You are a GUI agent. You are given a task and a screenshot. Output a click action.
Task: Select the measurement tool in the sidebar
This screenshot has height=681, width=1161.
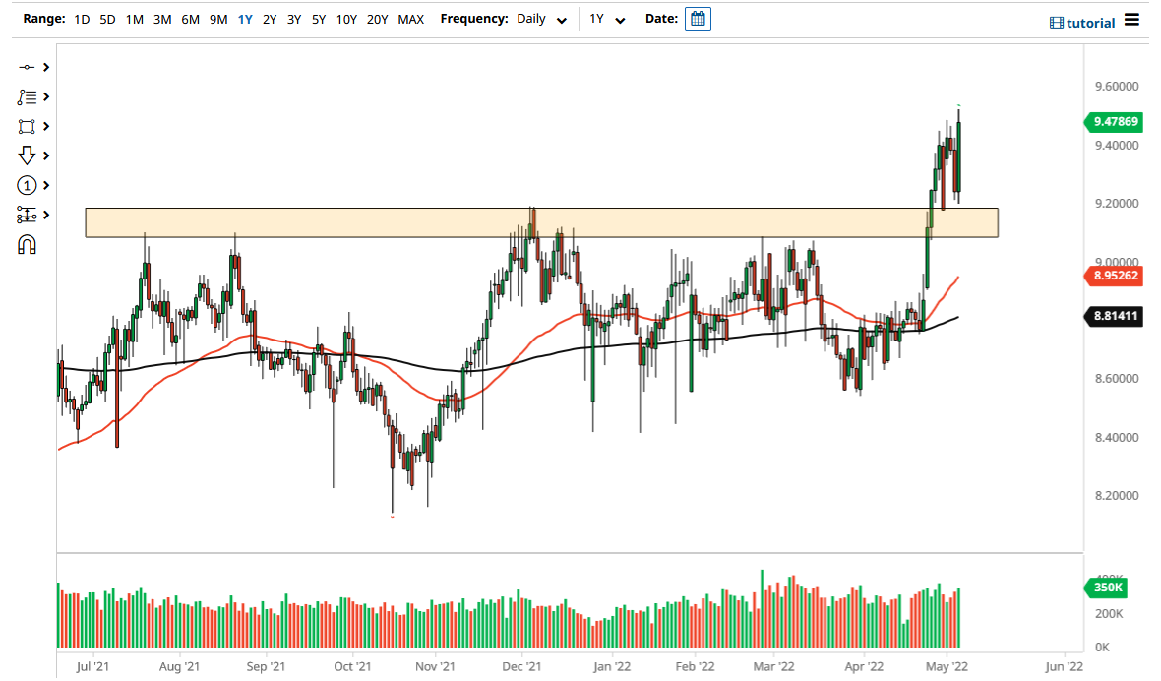[28, 215]
